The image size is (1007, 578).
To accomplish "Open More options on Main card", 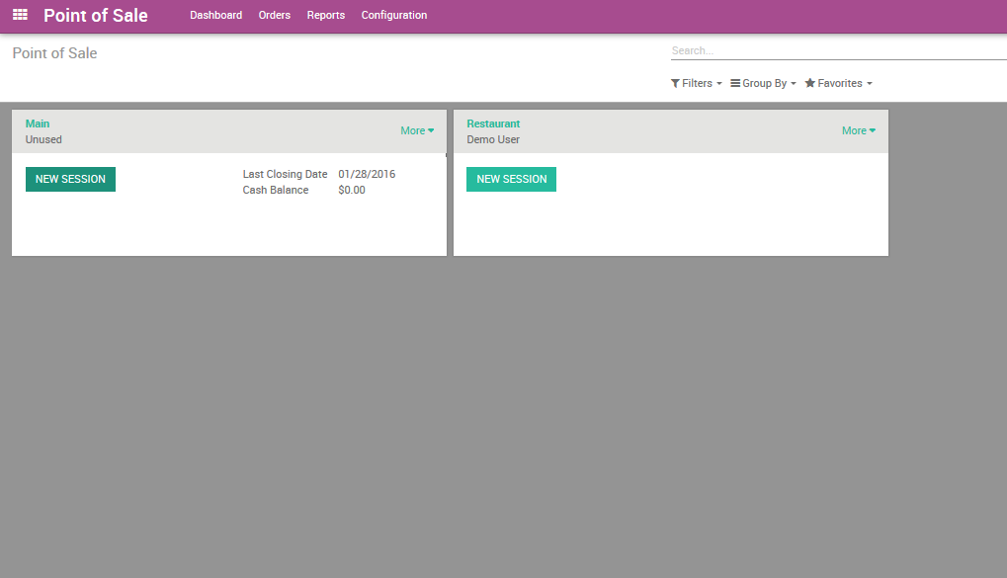I will click(x=417, y=130).
